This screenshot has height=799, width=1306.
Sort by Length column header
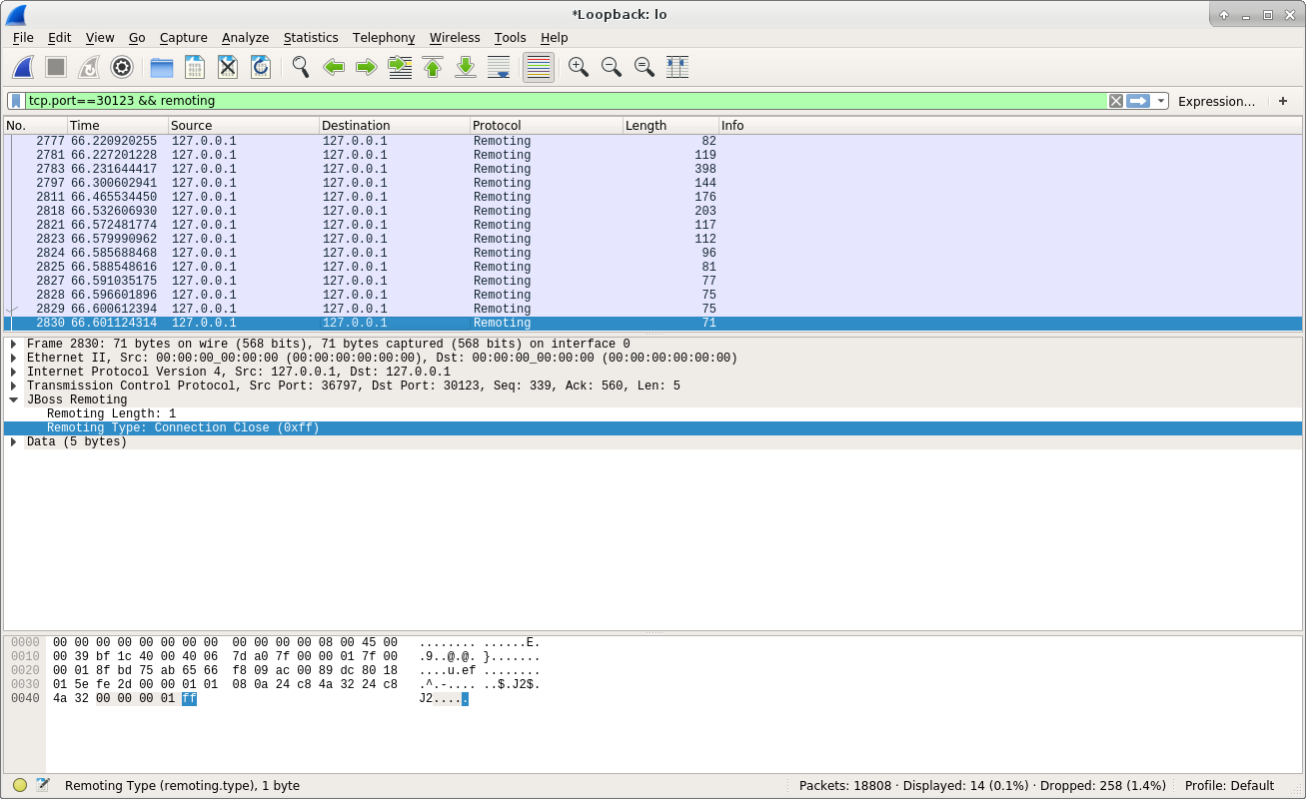pos(670,126)
